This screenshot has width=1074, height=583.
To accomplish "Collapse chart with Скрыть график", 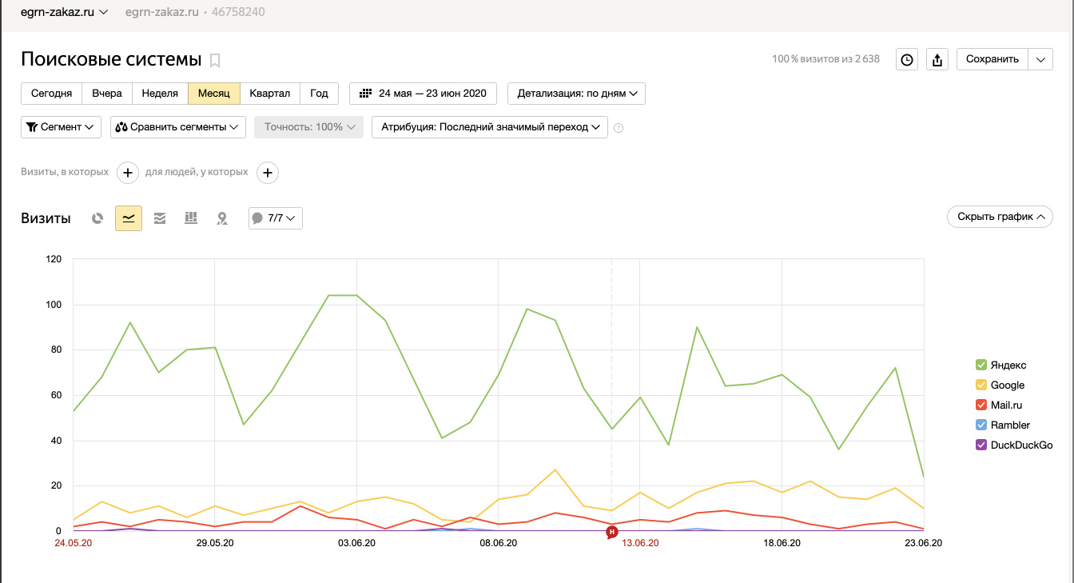I will [x=1000, y=217].
